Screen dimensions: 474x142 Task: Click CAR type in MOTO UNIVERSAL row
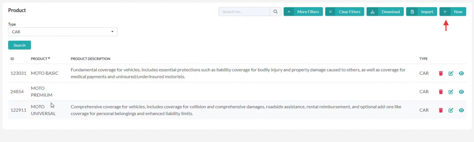click(424, 110)
